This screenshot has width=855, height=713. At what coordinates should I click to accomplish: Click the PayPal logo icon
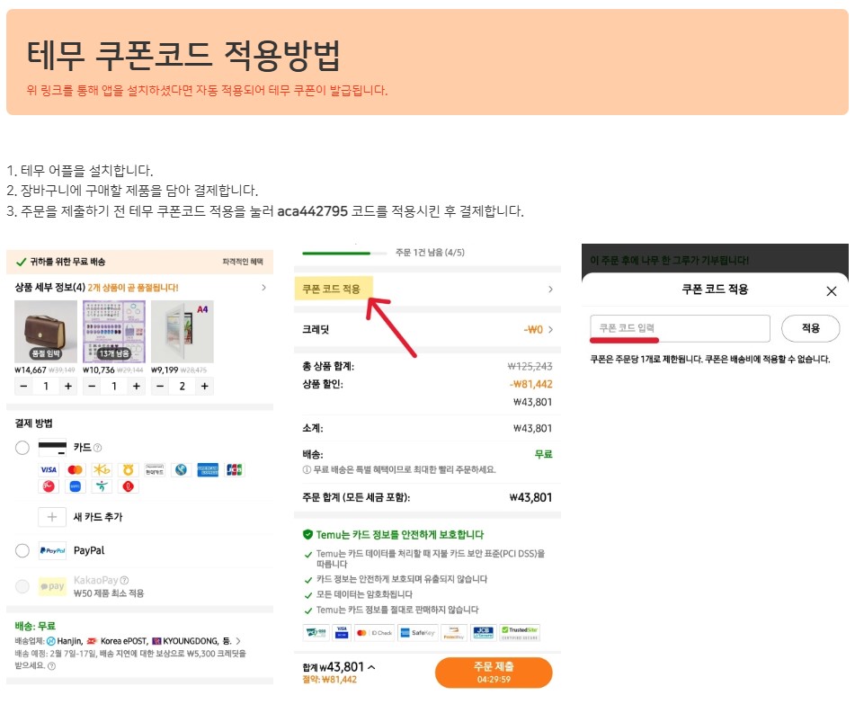pos(52,550)
